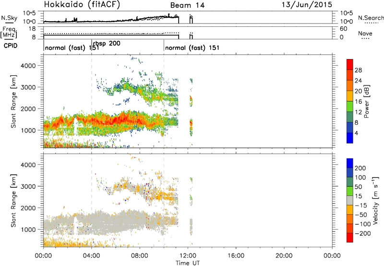The image size is (384, 266).
Task: Click the '4' power colorbar tick
Action: 356,133
